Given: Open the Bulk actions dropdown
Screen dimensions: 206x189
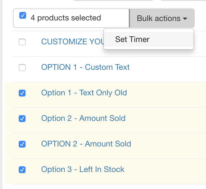Looking at the screenshot, I should pyautogui.click(x=162, y=18).
